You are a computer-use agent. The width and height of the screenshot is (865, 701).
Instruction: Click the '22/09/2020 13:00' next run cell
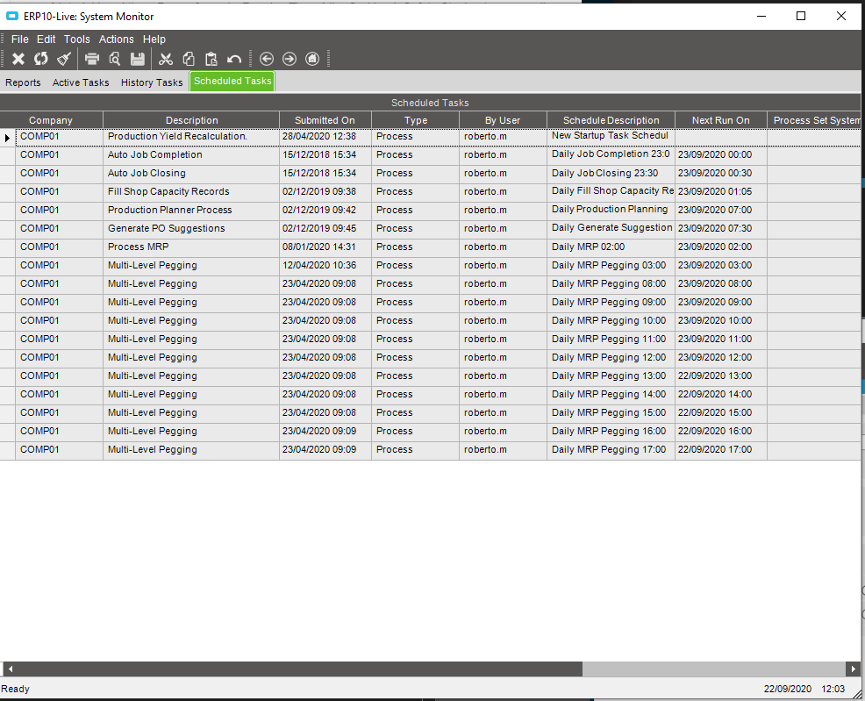(720, 376)
